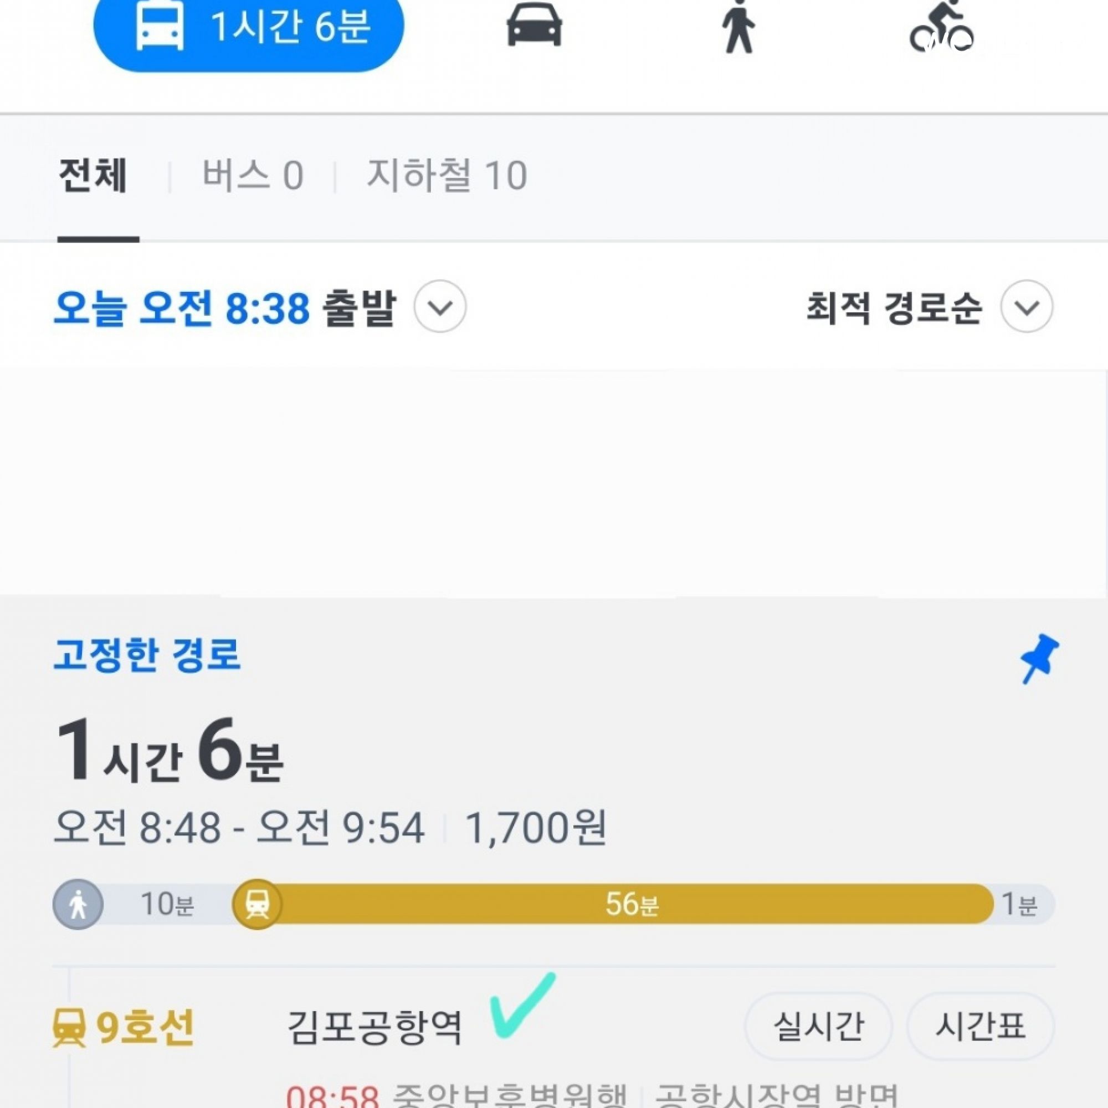
Task: Unpin the fixed route pushpin
Action: tap(1039, 657)
